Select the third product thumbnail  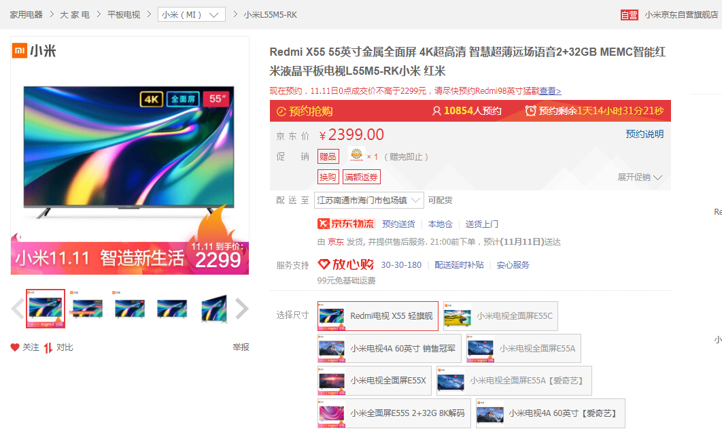pyautogui.click(x=130, y=309)
